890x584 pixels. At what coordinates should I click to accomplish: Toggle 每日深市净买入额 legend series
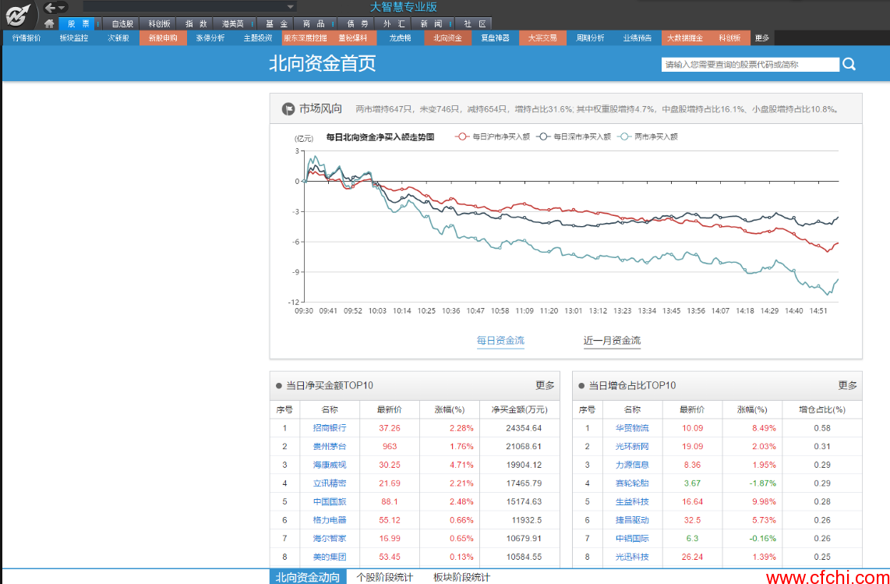click(574, 137)
